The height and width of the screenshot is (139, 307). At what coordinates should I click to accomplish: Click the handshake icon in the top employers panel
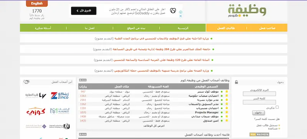(x=26, y=82)
